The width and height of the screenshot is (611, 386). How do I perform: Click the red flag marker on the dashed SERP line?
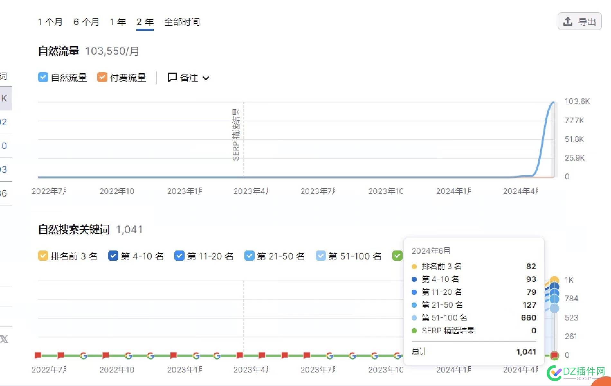[x=240, y=355]
